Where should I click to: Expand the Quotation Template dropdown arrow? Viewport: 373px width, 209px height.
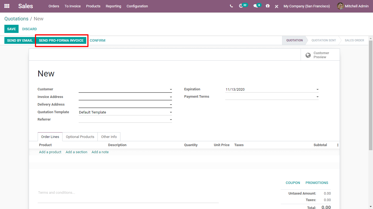(171, 112)
